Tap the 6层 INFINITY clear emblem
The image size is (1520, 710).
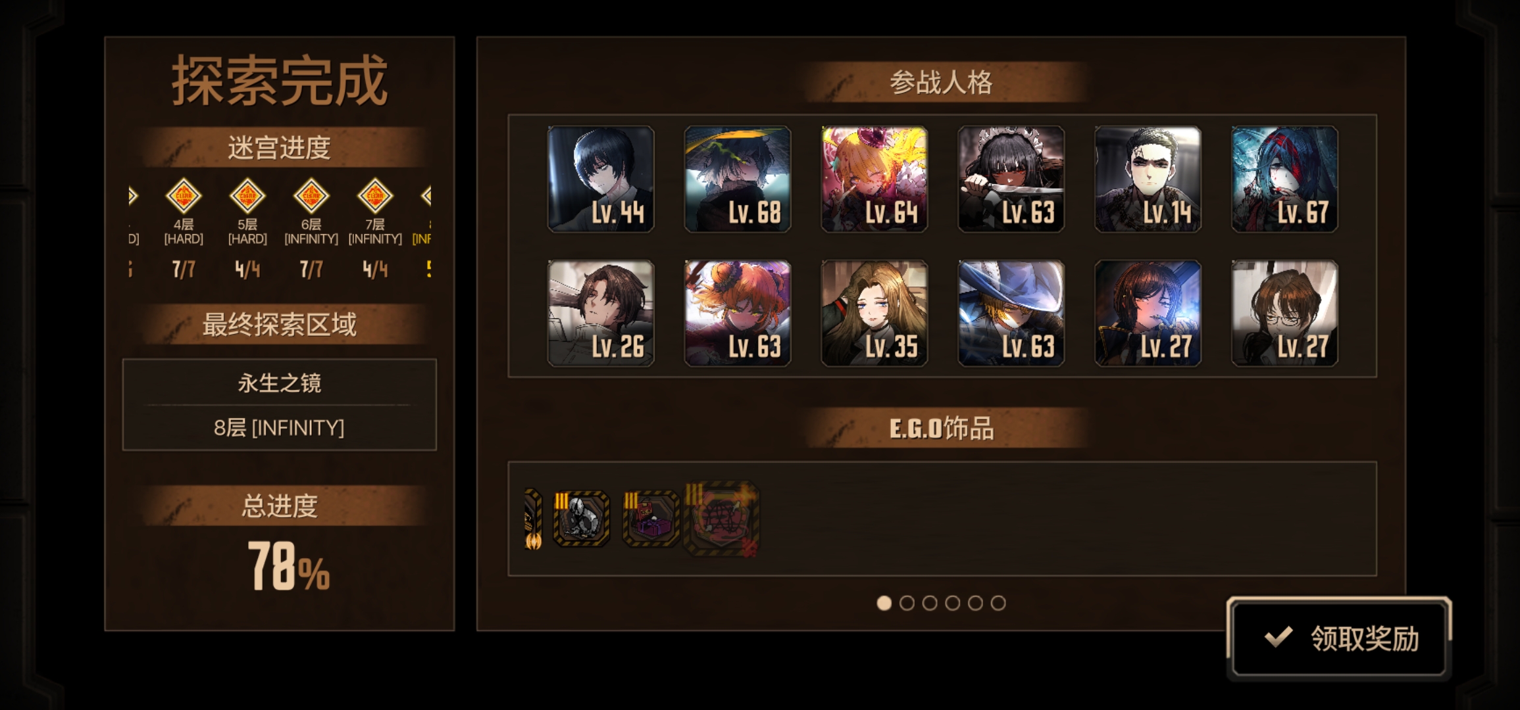[311, 195]
